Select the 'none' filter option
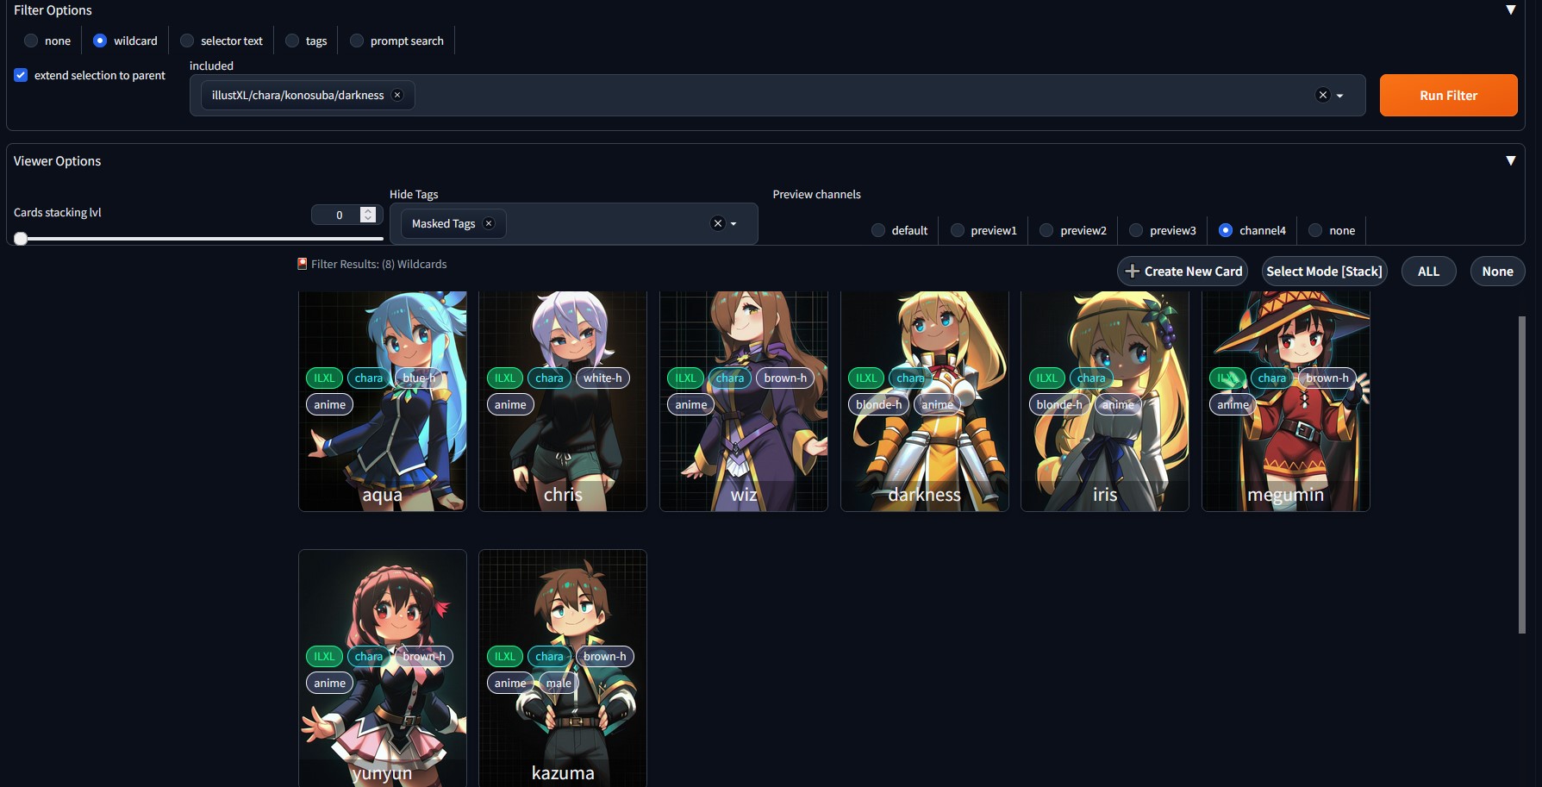 click(48, 41)
